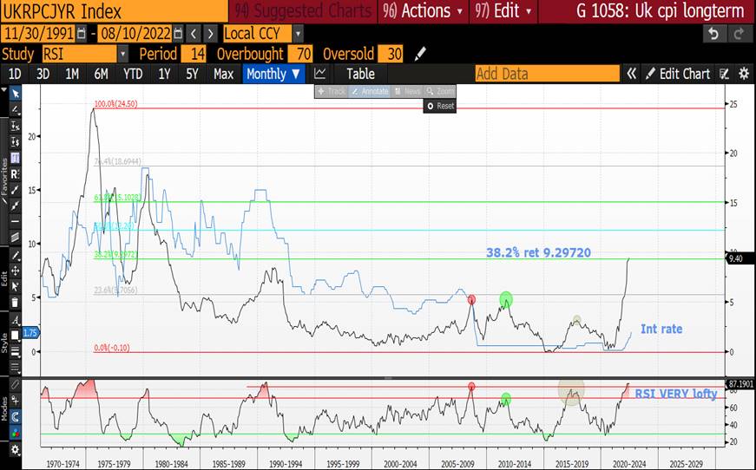756x470 pixels.
Task: Click the UKRPCJYR Index ticker field
Action: coord(115,11)
